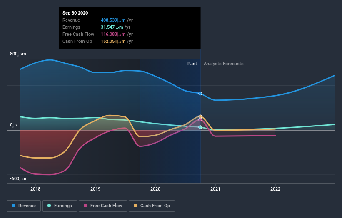Image resolution: width=342 pixels, height=218 pixels.
Task: Click the orange Cash From Op data point
Action: tap(200, 116)
